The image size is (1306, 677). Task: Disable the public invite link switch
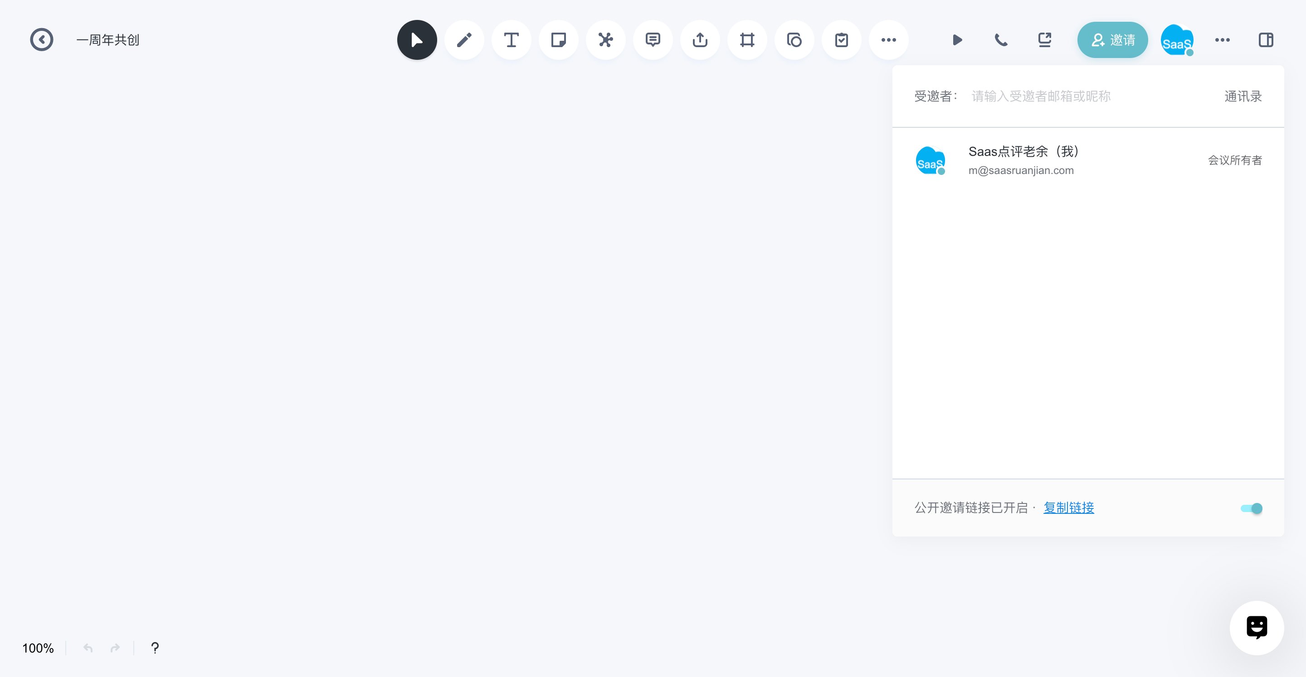pyautogui.click(x=1251, y=508)
